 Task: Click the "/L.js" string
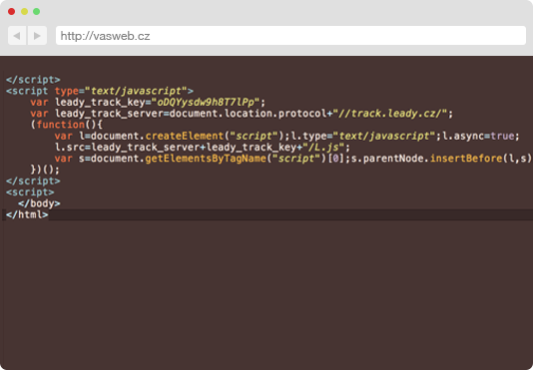[323, 148]
